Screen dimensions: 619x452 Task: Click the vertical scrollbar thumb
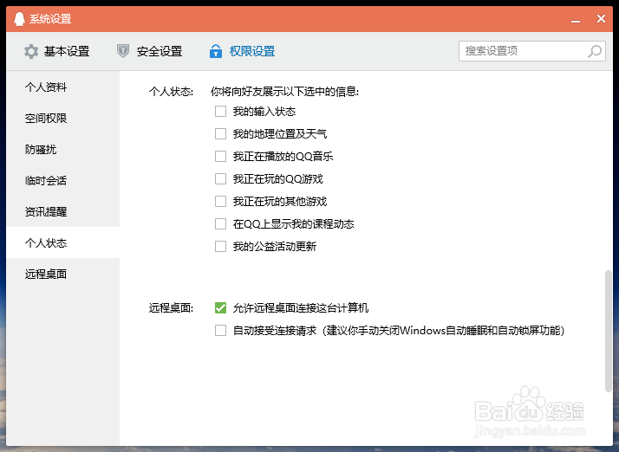point(609,331)
